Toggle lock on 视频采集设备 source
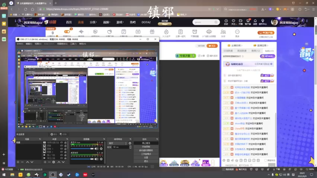This screenshot has width=317, height=178. [x=65, y=142]
